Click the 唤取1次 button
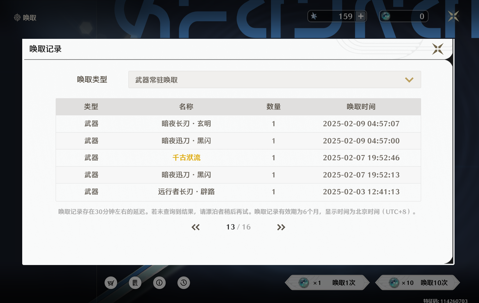Screen dimensions: 479x303 pyautogui.click(x=327, y=283)
